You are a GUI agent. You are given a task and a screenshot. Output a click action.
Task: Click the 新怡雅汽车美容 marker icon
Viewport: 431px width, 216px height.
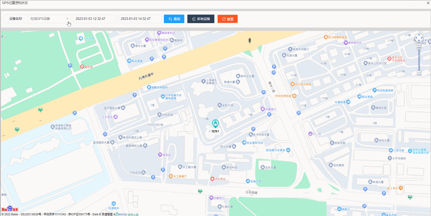click(x=288, y=150)
